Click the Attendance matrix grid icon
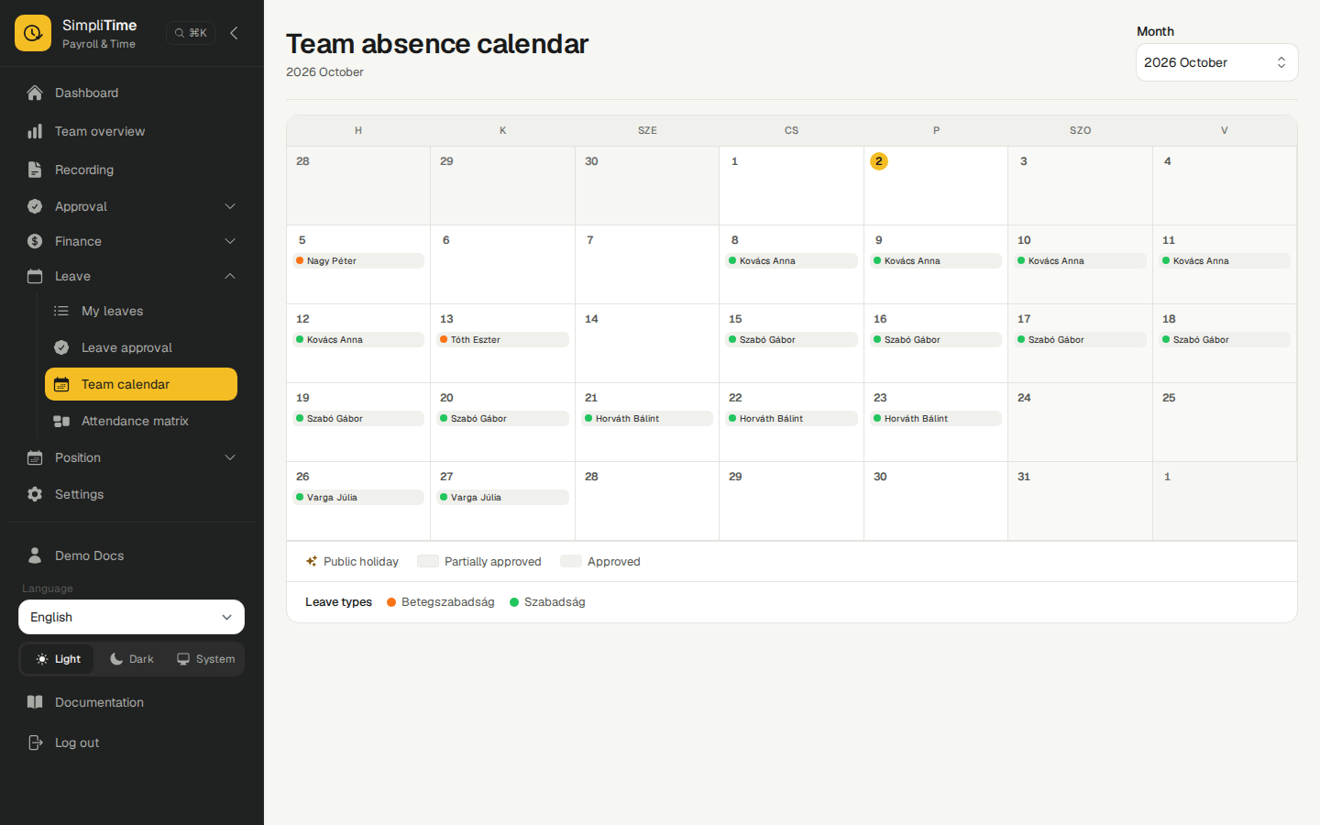1320x825 pixels. click(61, 421)
